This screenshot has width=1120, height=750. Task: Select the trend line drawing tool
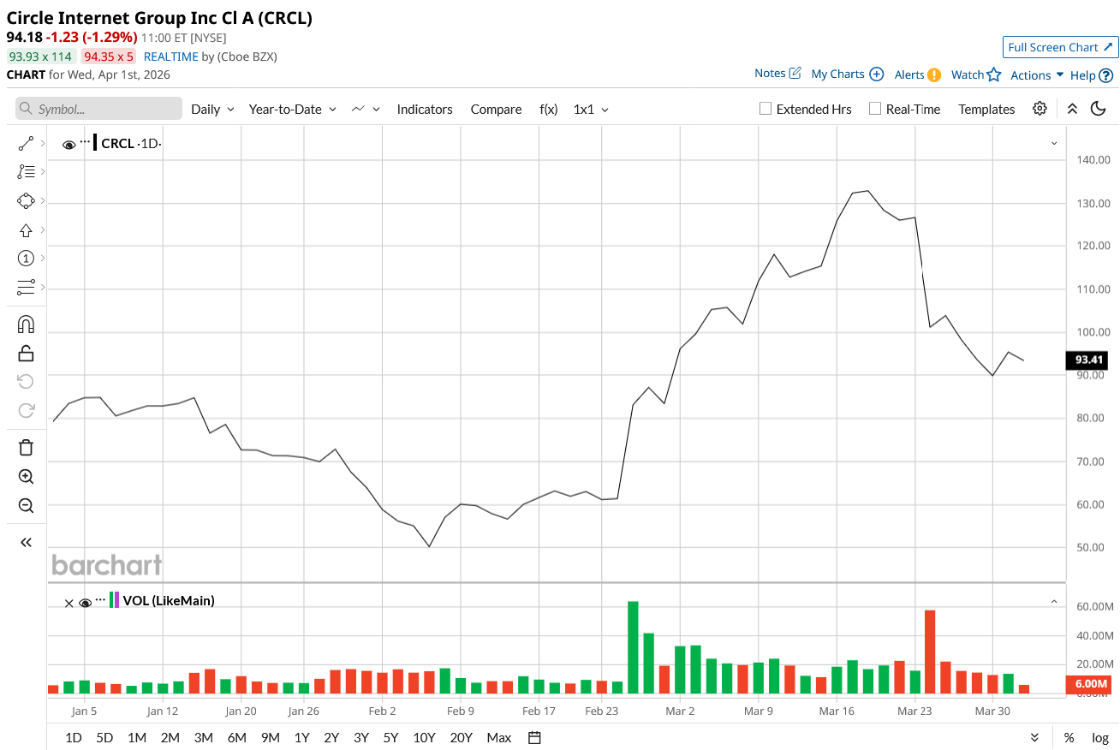pyautogui.click(x=26, y=144)
